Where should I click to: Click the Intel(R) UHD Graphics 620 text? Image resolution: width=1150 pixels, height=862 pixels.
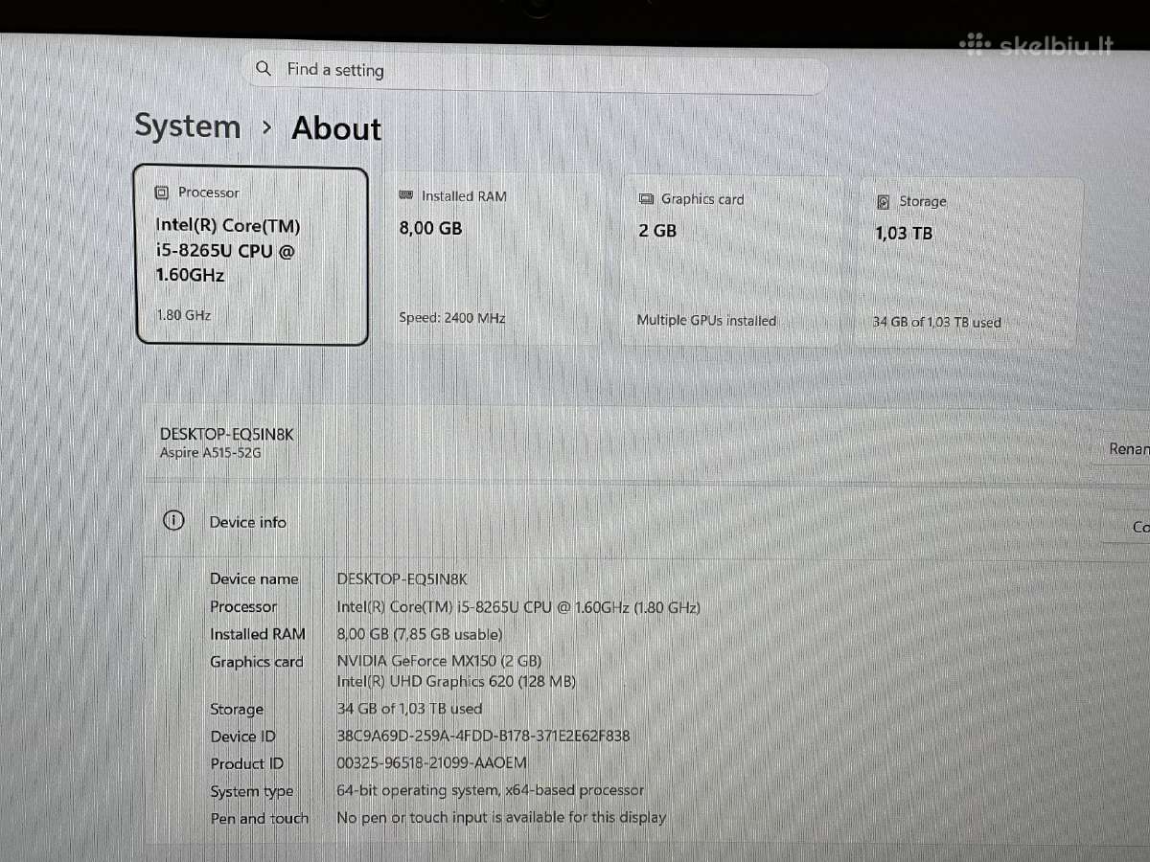pyautogui.click(x=456, y=681)
